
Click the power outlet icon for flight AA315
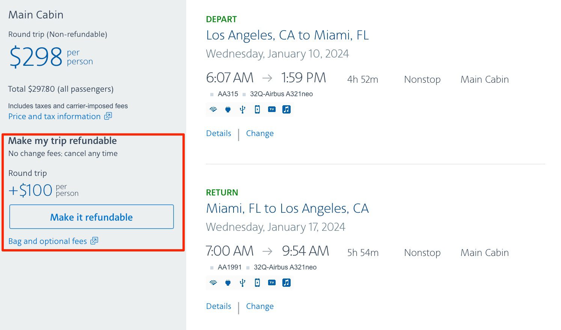coord(228,109)
